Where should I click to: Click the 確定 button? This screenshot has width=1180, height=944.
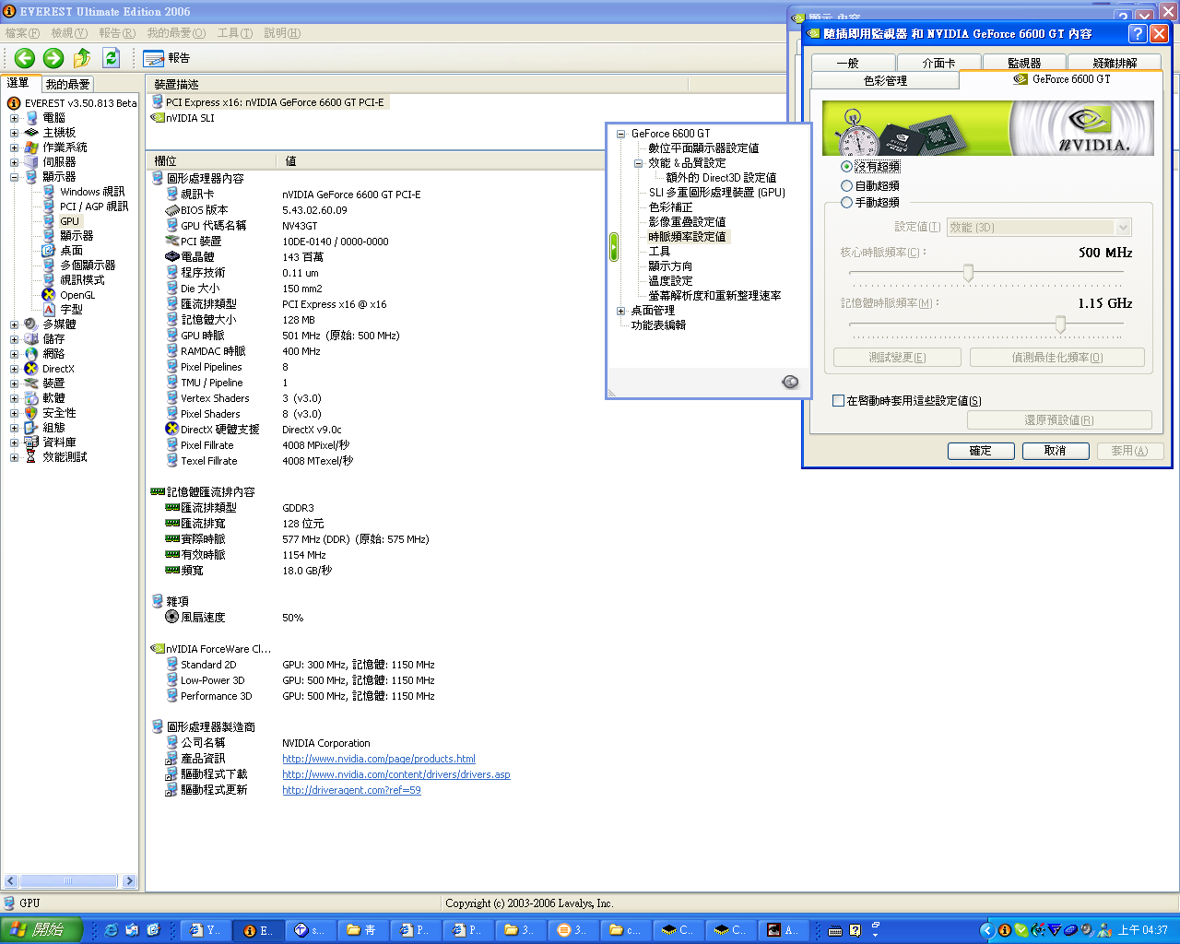(x=980, y=451)
